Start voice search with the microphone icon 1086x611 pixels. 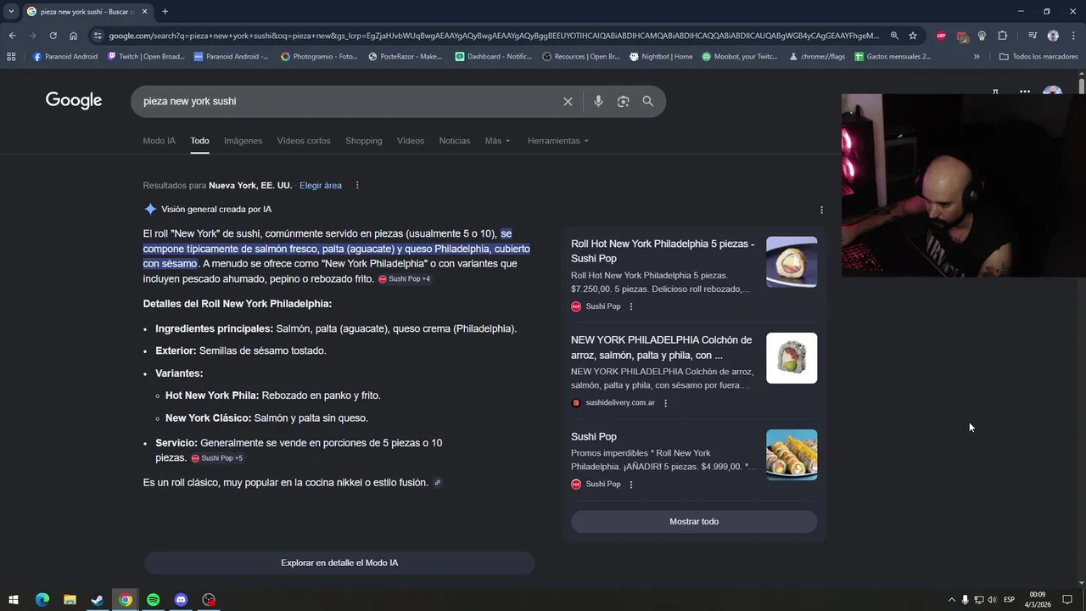click(598, 101)
